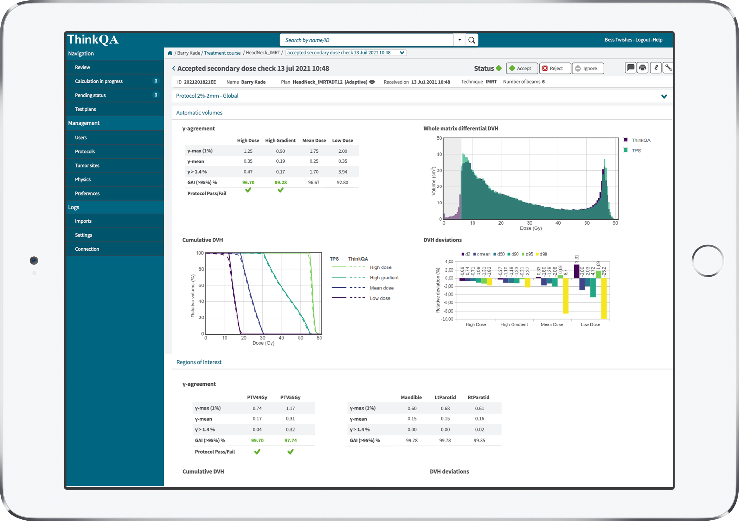Open the comments speech bubble icon
This screenshot has width=739, height=521.
click(x=630, y=68)
